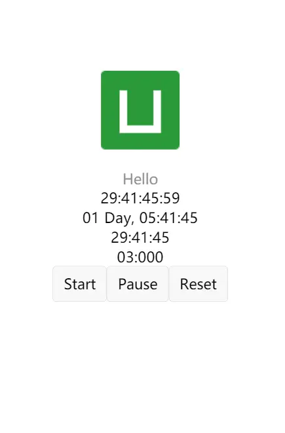Select the last timer line reading 03:000

tap(140, 257)
